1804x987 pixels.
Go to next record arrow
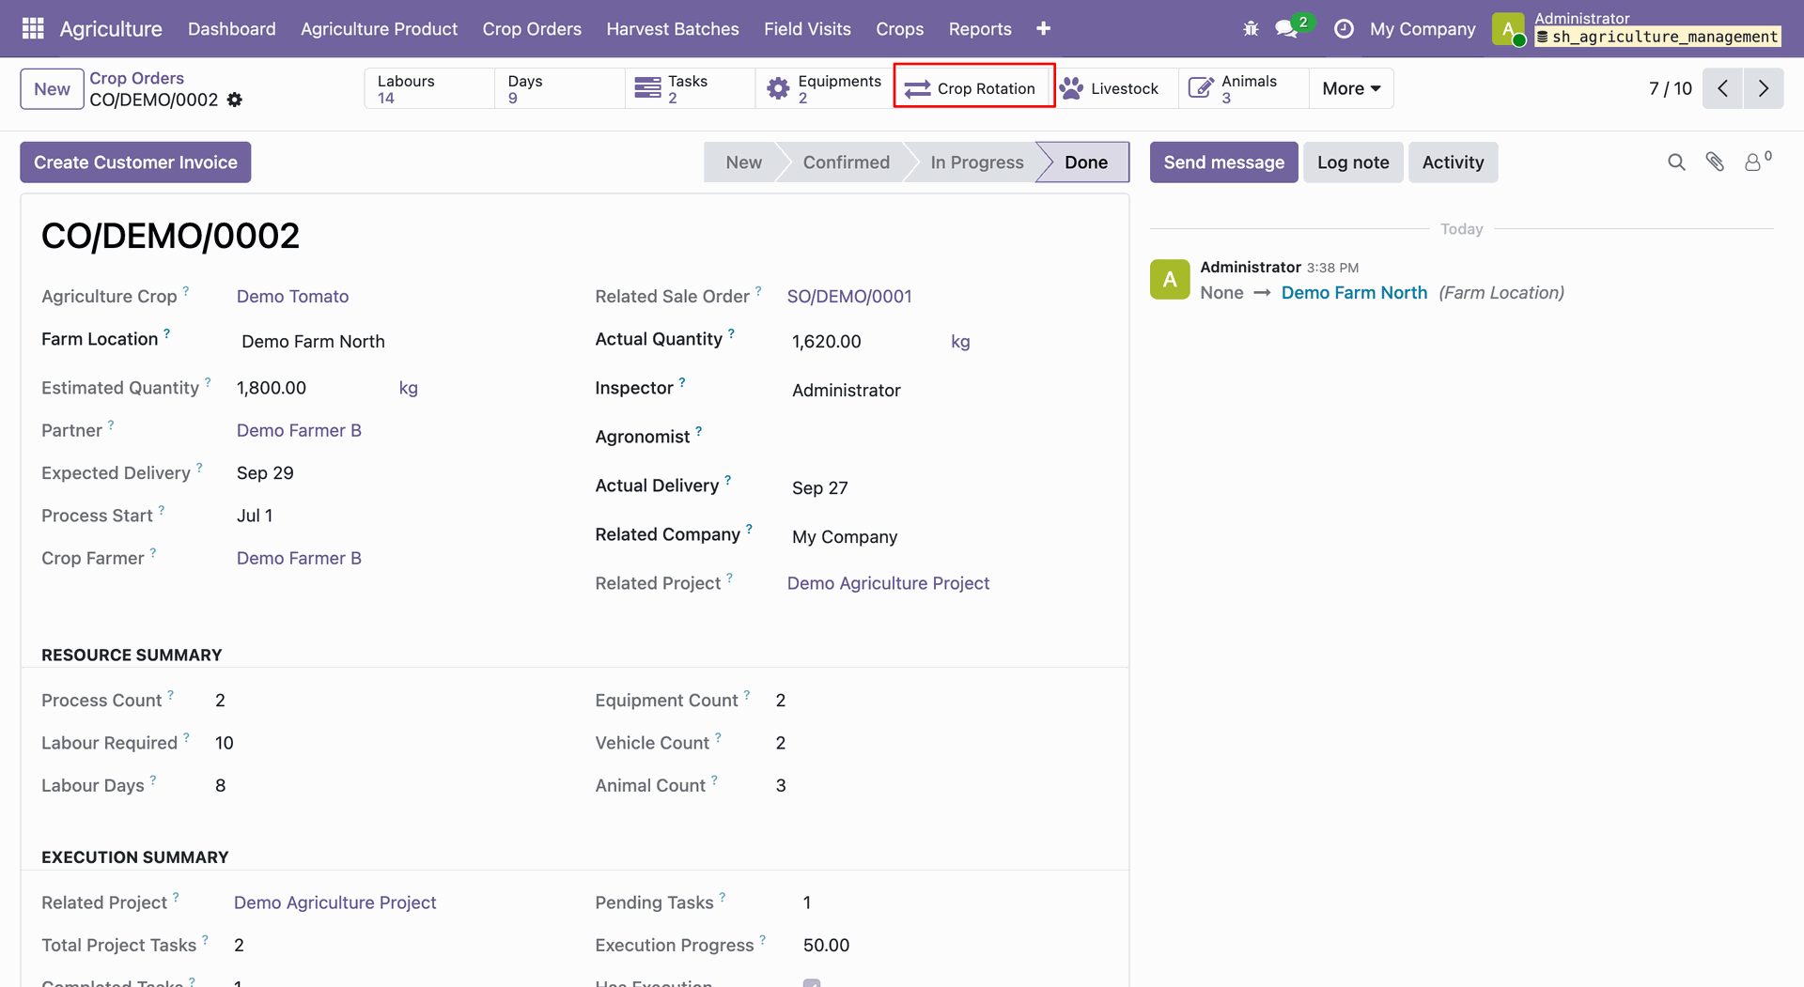(1764, 88)
